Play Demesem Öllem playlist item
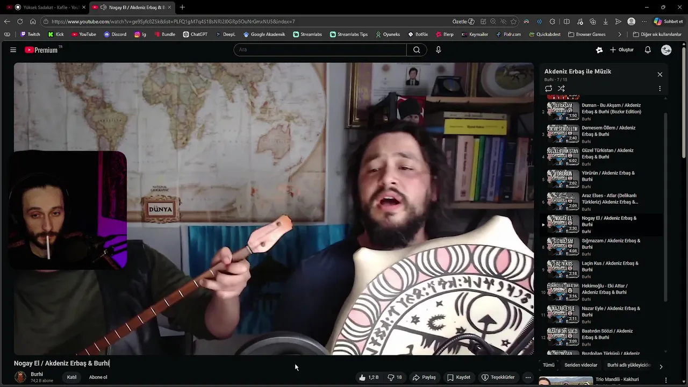The image size is (688, 387). click(x=601, y=134)
